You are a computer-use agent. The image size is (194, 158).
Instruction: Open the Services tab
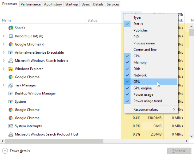click(113, 4)
